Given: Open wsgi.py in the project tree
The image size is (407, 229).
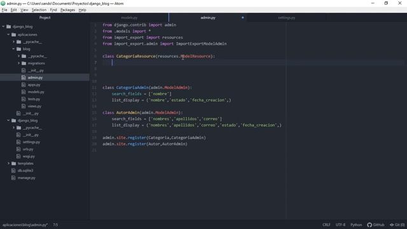Looking at the screenshot, I should tap(29, 156).
